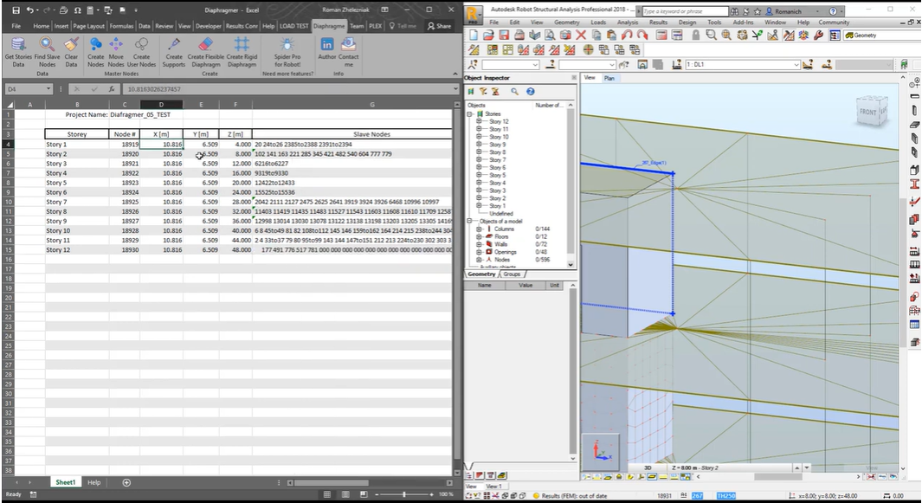This screenshot has width=922, height=503.
Task: Click Get Stories Data ribbon button
Action: (x=18, y=44)
